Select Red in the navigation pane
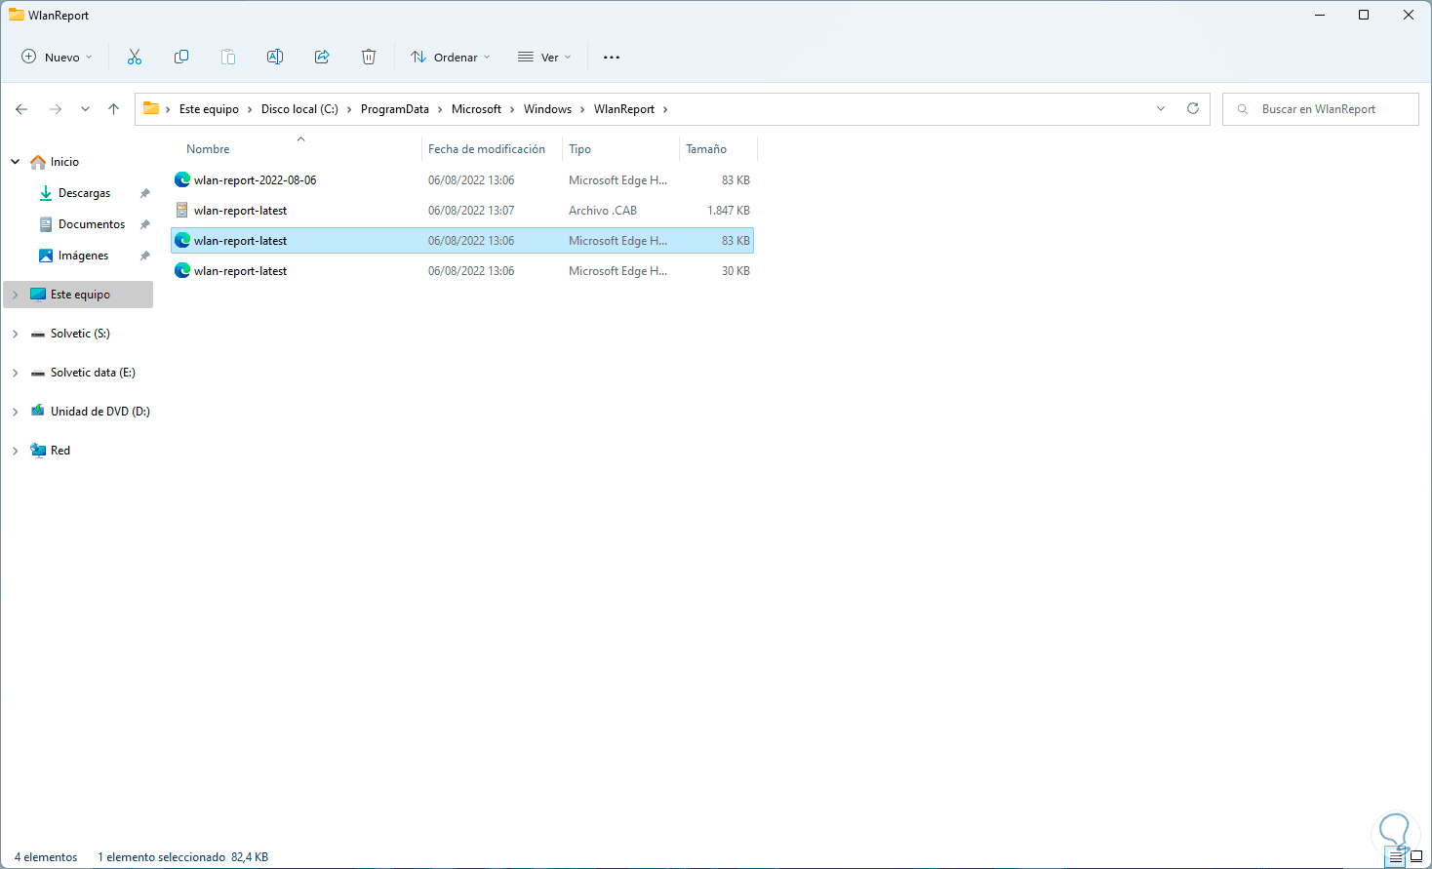This screenshot has height=869, width=1432. pyautogui.click(x=60, y=451)
